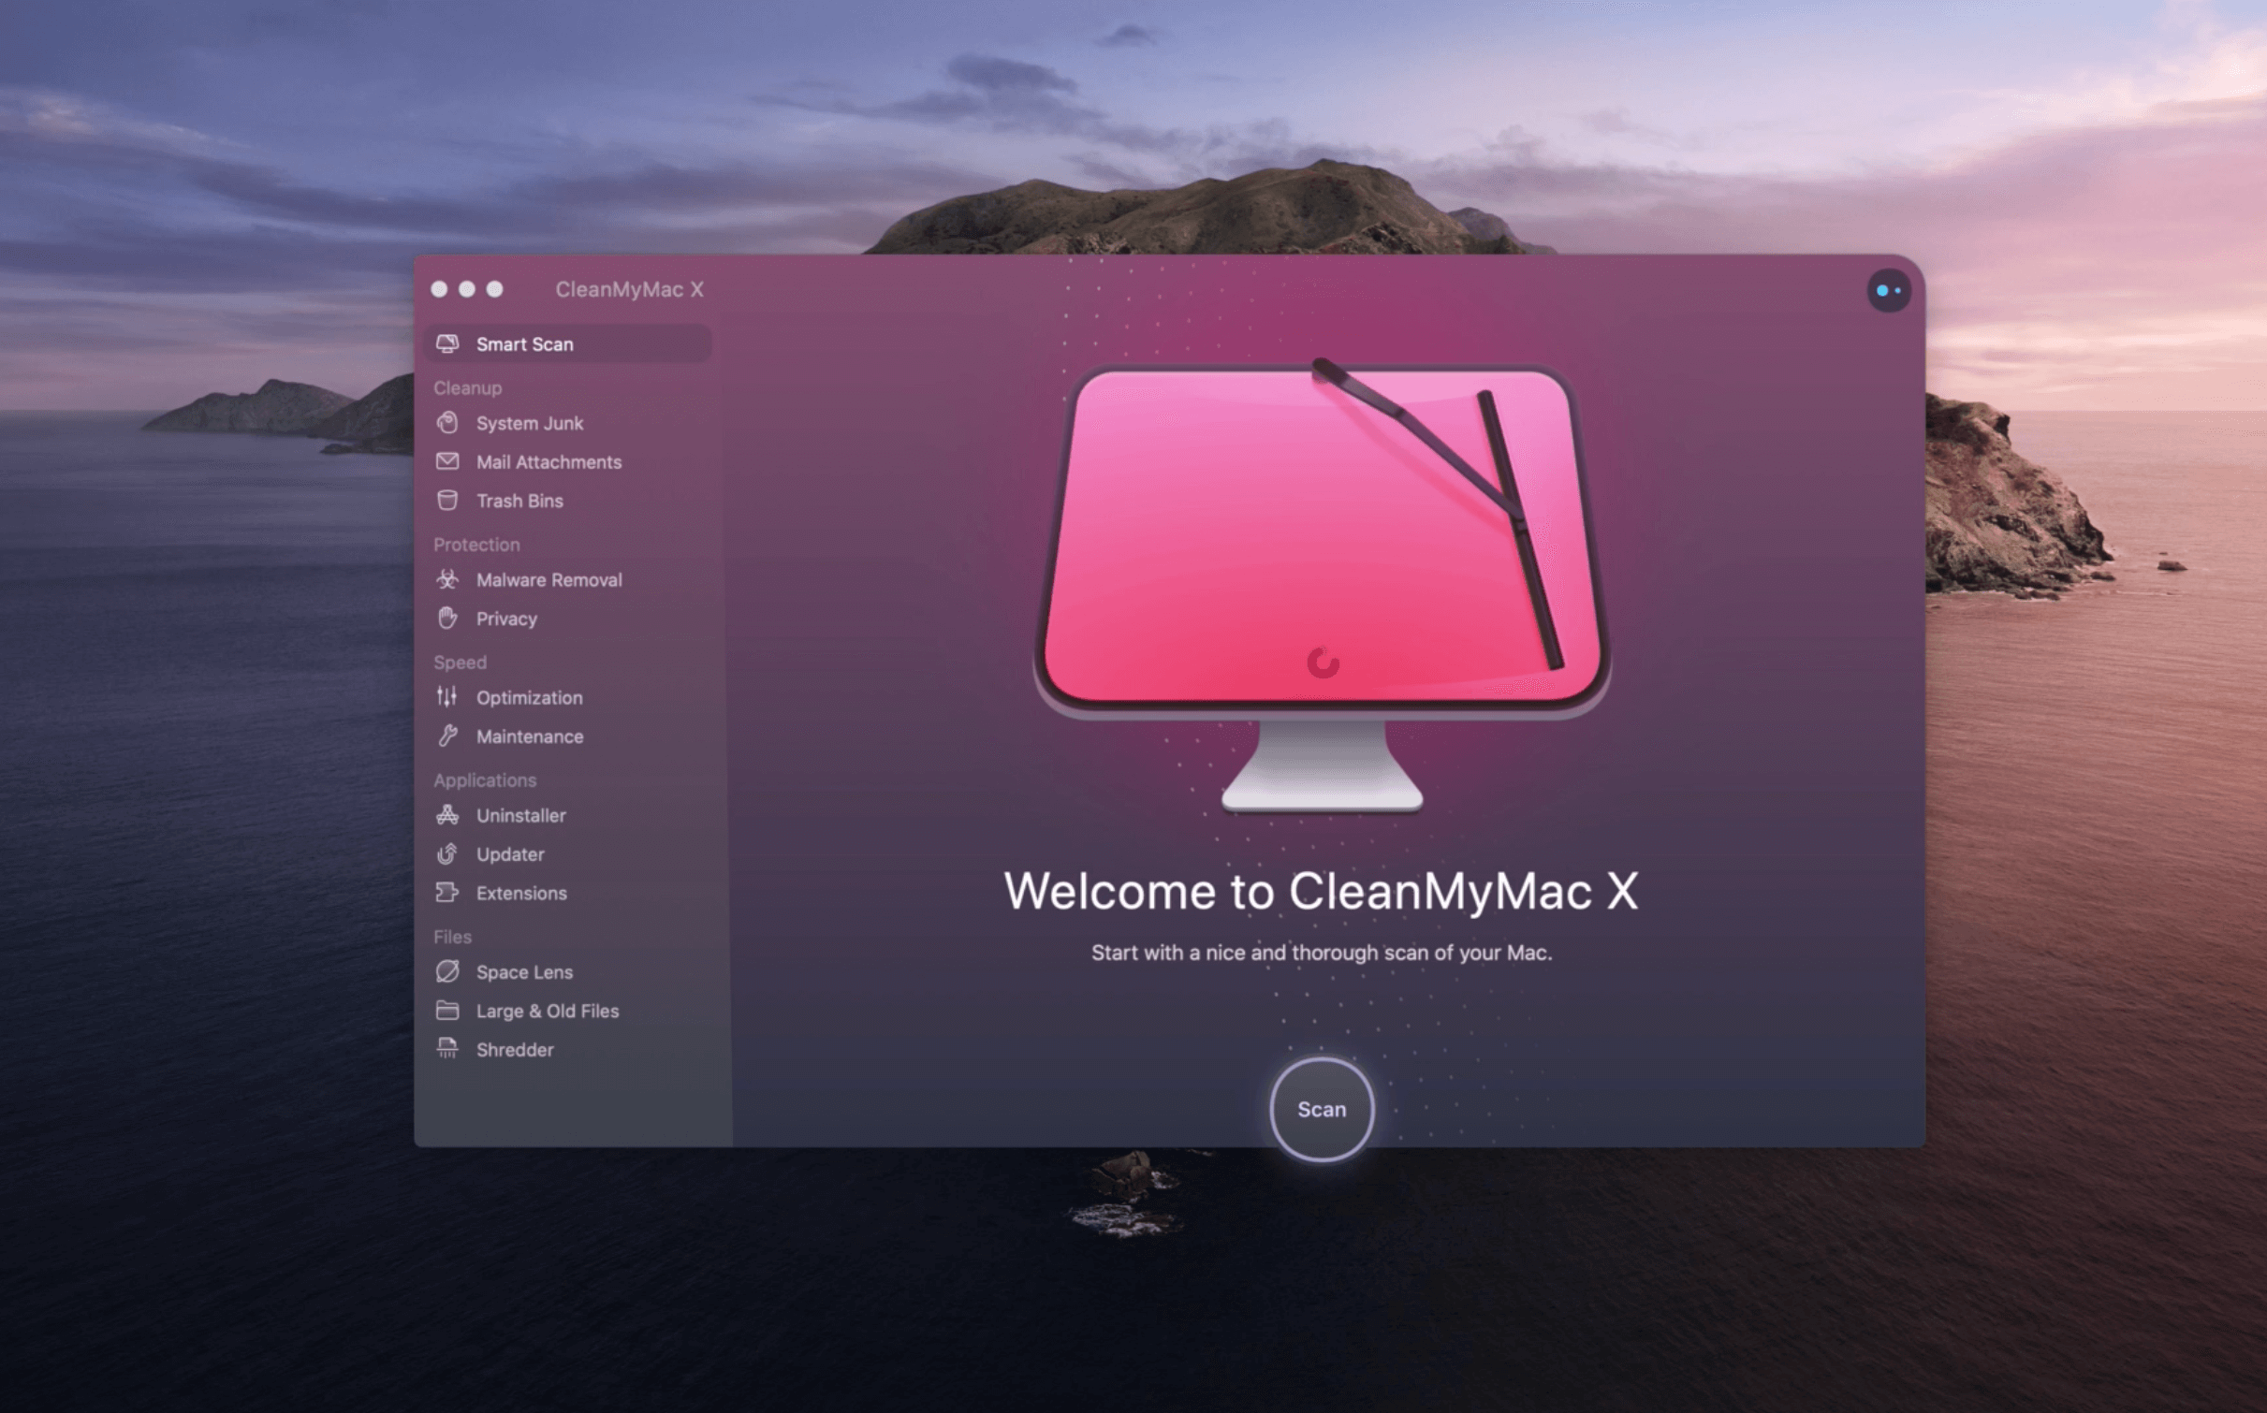Close the CleanMyMac X window
The width and height of the screenshot is (2267, 1413).
(439, 289)
